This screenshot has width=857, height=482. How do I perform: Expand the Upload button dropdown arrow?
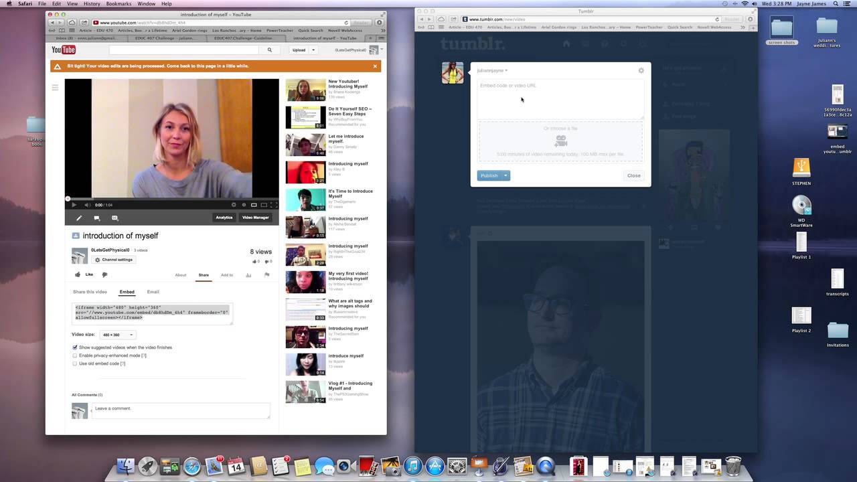(313, 50)
